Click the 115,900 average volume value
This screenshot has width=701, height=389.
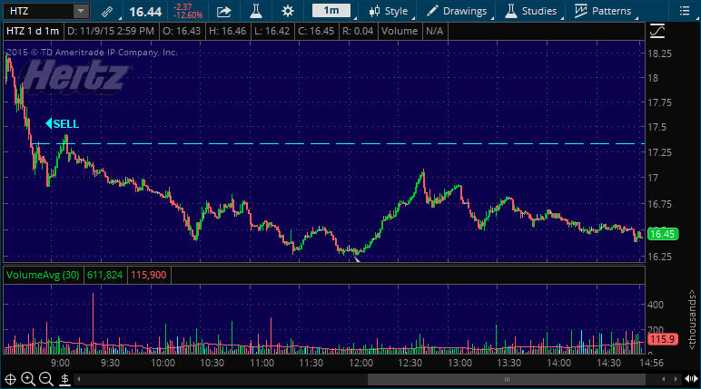pos(149,275)
